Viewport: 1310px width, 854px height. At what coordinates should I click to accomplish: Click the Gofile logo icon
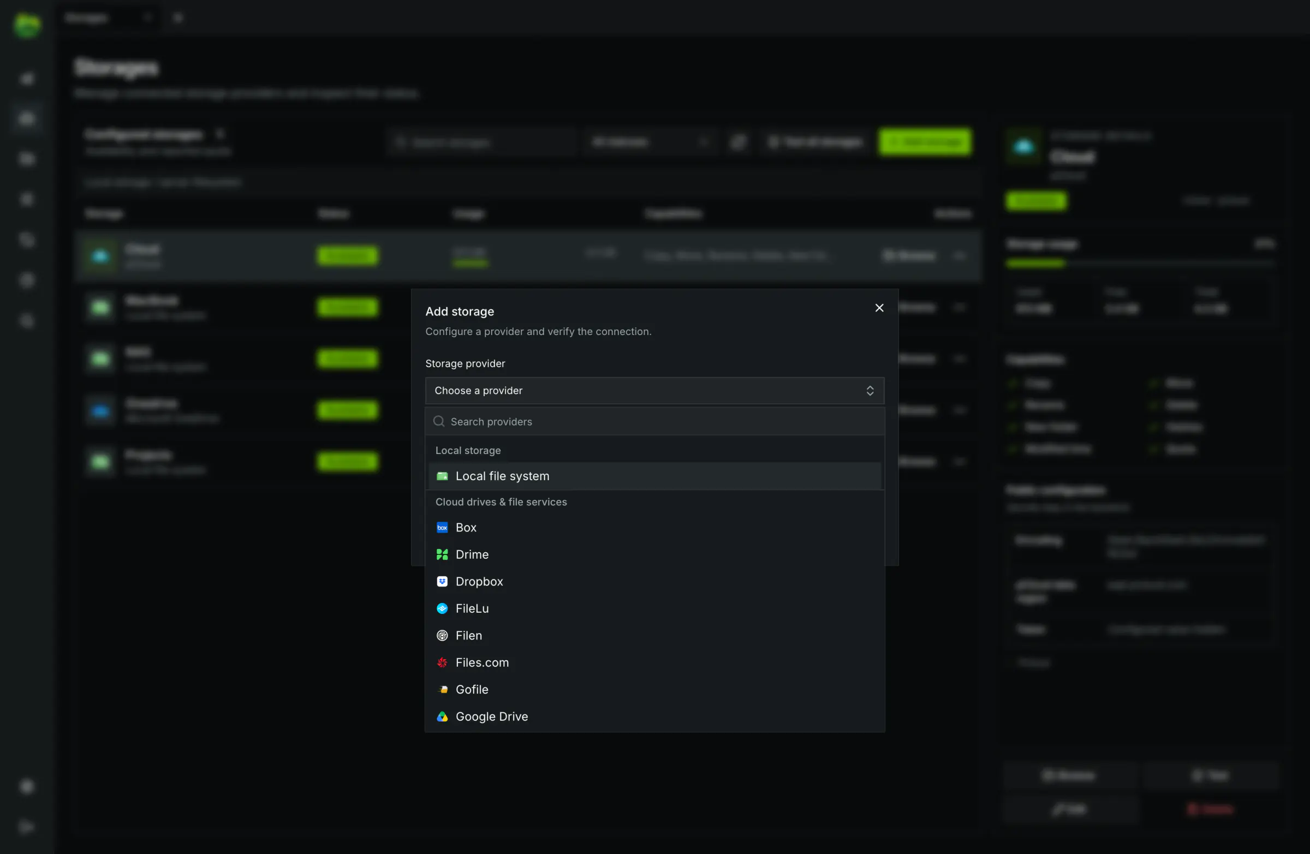(442, 689)
